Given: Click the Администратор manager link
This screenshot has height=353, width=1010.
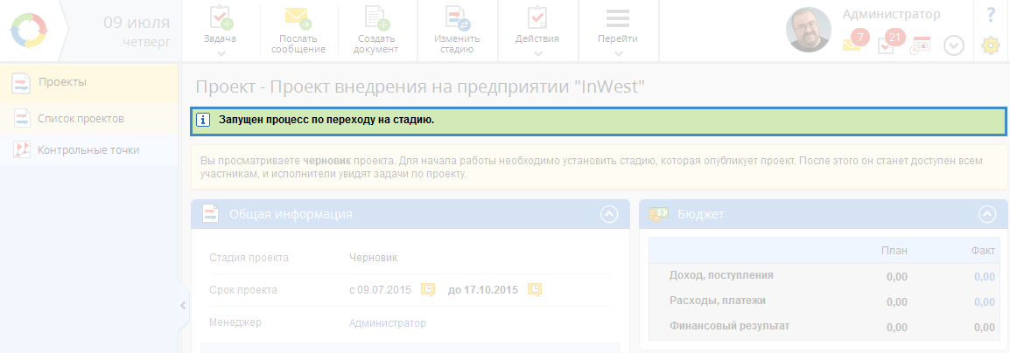Looking at the screenshot, I should tap(387, 323).
